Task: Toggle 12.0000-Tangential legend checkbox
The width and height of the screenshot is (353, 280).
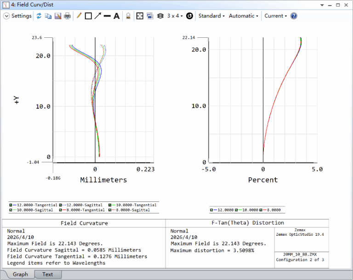Action: 11,205
